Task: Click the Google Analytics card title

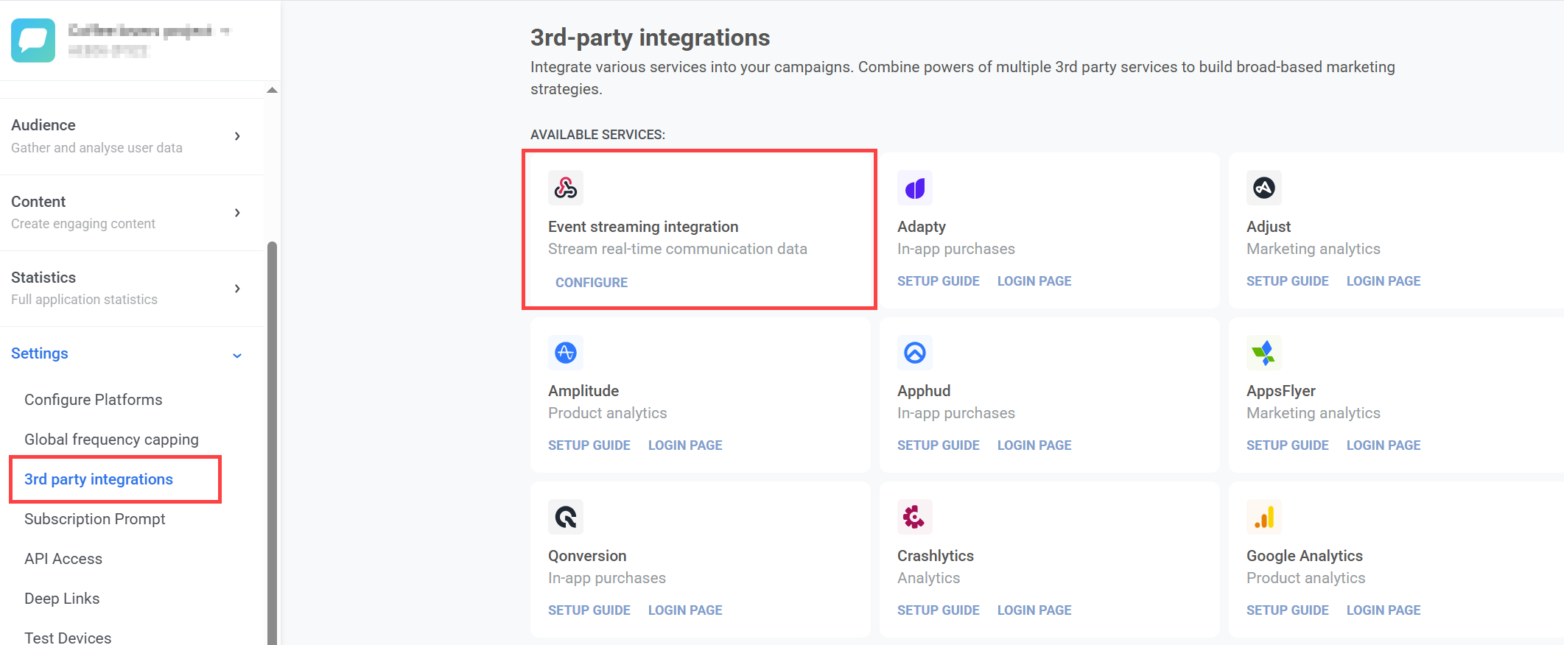Action: (1305, 556)
